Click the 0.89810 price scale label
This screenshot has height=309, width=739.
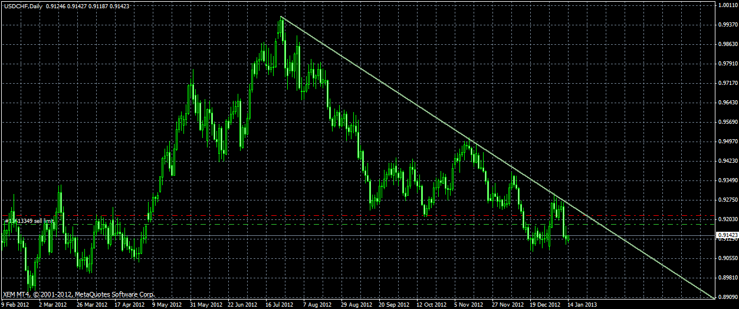click(x=727, y=277)
